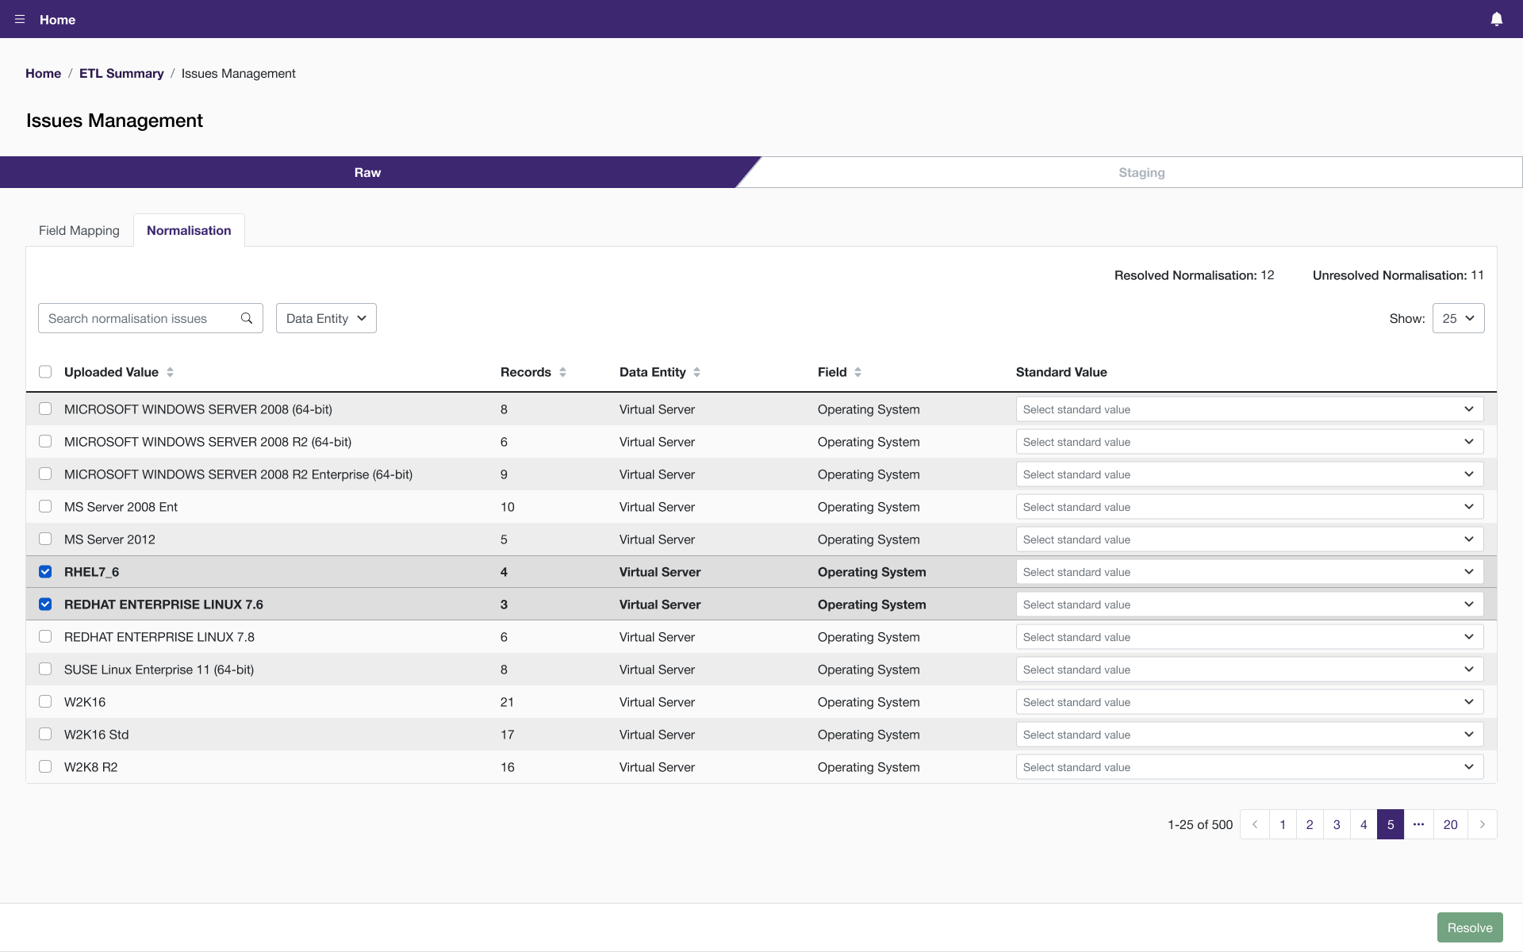Open ETL Summary breadcrumb link
This screenshot has width=1523, height=952.
coord(121,73)
